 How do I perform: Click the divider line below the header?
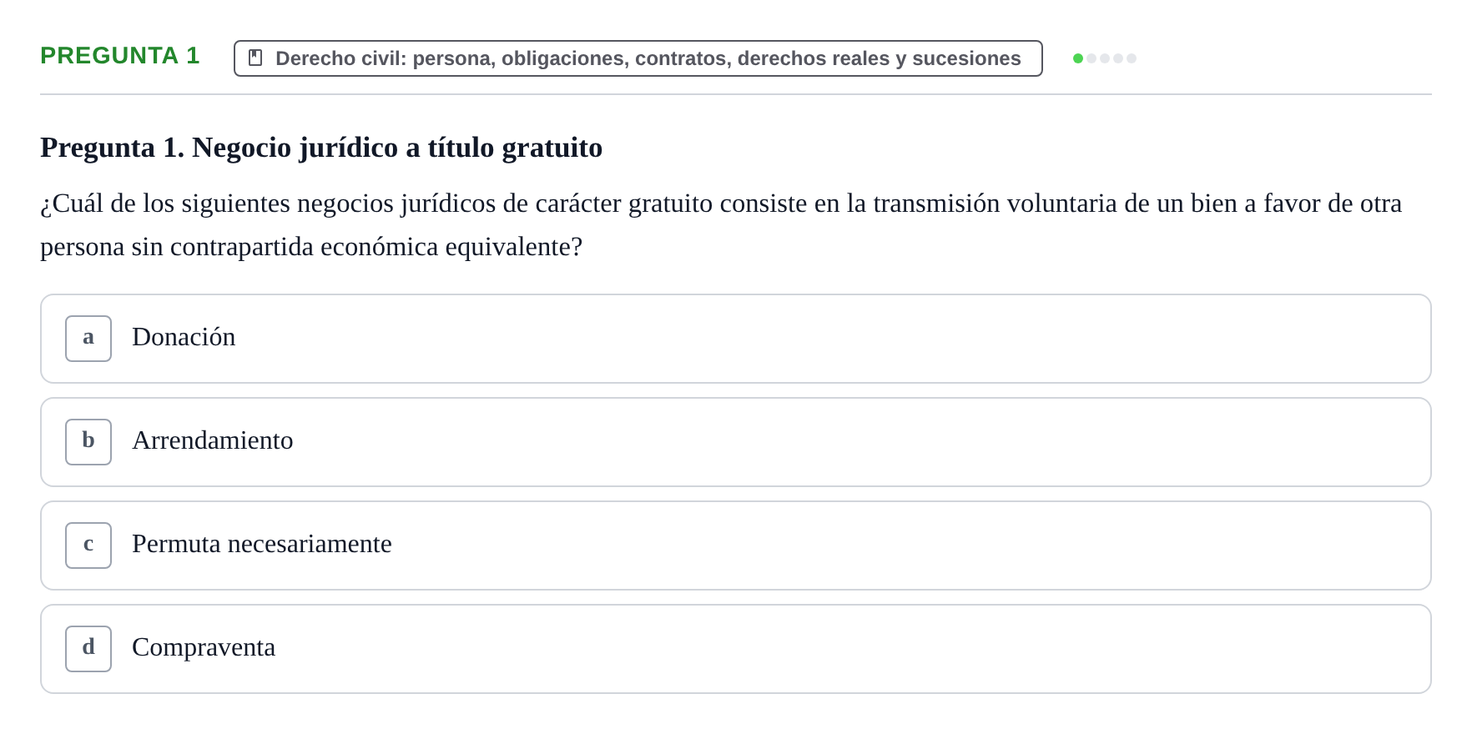point(736,94)
